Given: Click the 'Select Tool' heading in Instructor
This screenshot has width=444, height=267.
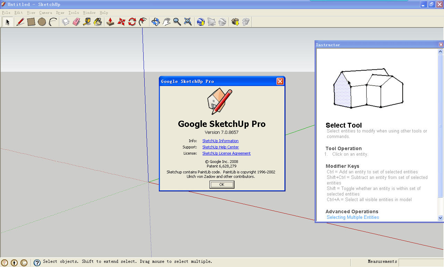Looking at the screenshot, I should (344, 125).
